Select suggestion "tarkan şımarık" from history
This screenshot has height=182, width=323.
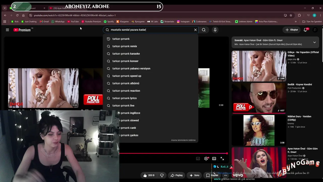[150, 39]
